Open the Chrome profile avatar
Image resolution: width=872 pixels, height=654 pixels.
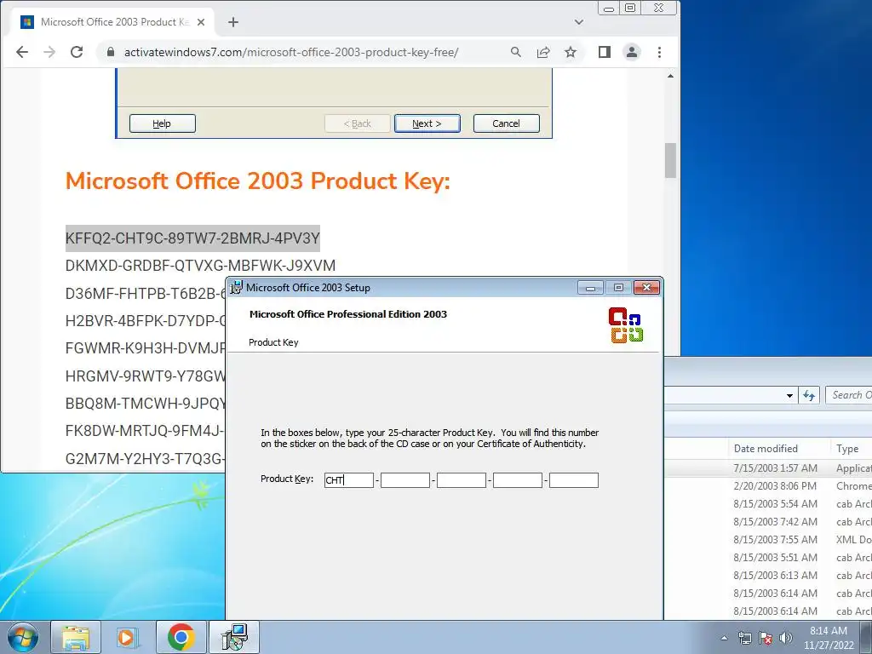click(x=632, y=52)
